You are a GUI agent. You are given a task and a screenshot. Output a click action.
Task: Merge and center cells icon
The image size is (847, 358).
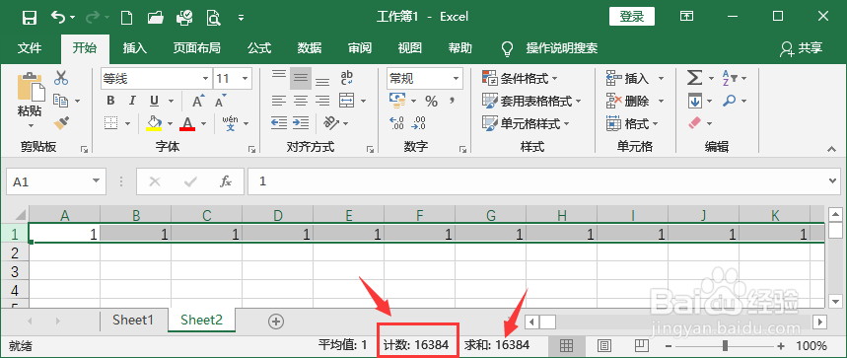[346, 101]
